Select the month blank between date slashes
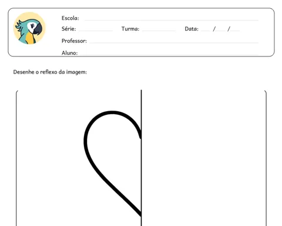Viewport: 282px width, 226px height. pos(221,31)
